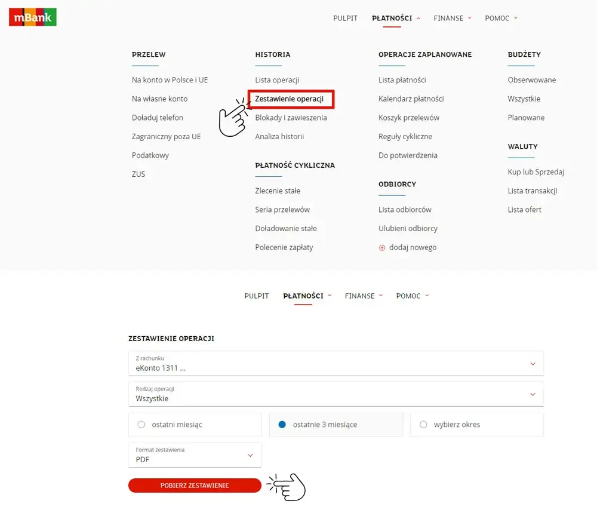This screenshot has width=597, height=507.
Task: Open the Format zestawienia PDF dropdown
Action: coord(195,455)
